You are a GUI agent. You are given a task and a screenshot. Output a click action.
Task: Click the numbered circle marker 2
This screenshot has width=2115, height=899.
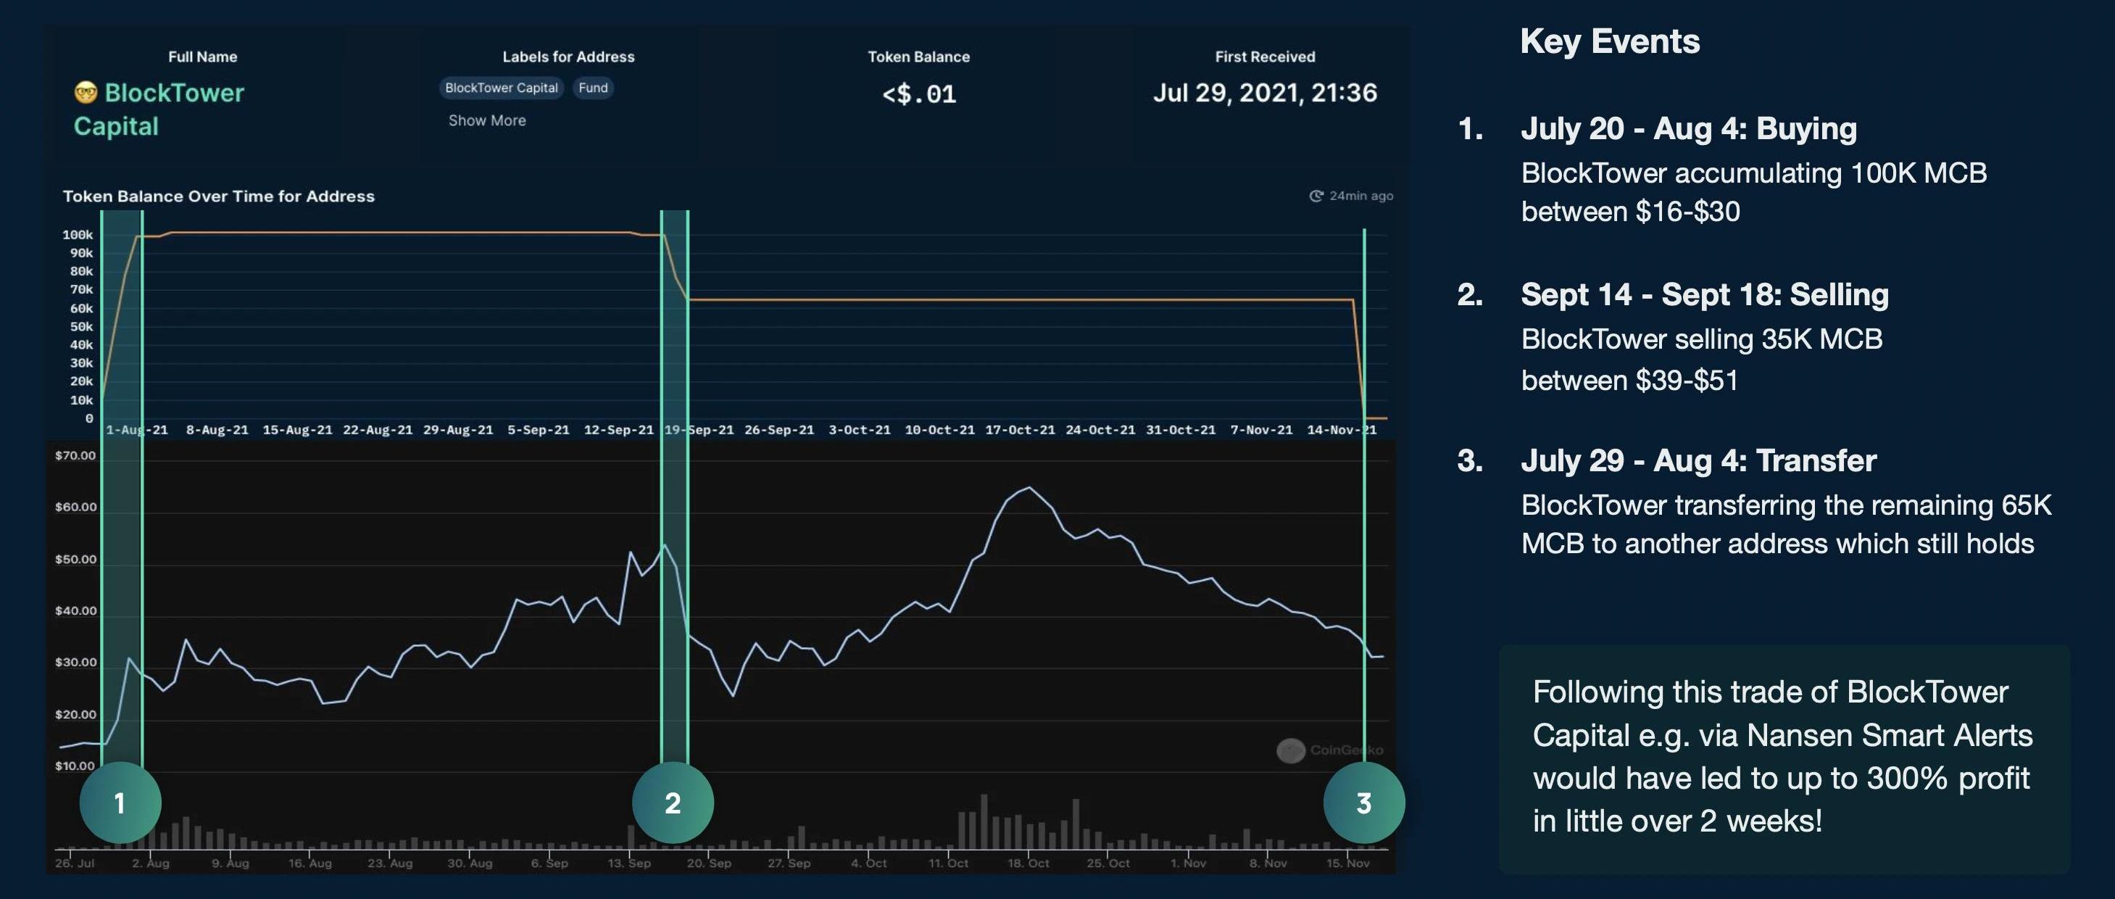click(673, 803)
